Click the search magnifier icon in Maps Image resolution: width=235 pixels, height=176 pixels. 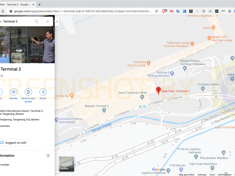click(37, 21)
